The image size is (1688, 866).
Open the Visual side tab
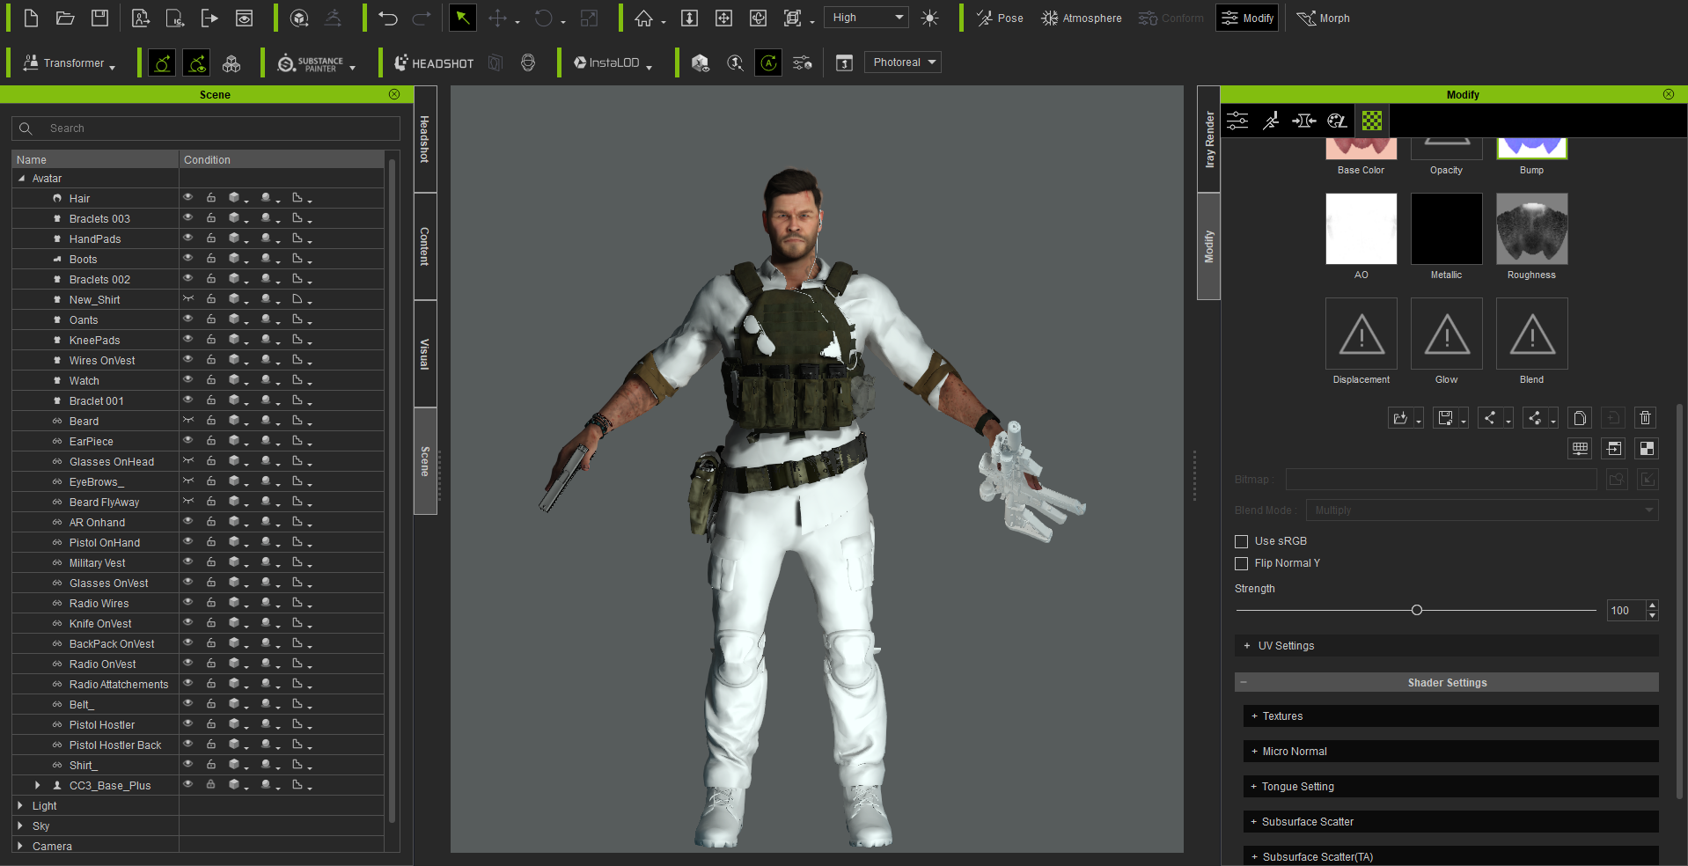[x=425, y=354]
